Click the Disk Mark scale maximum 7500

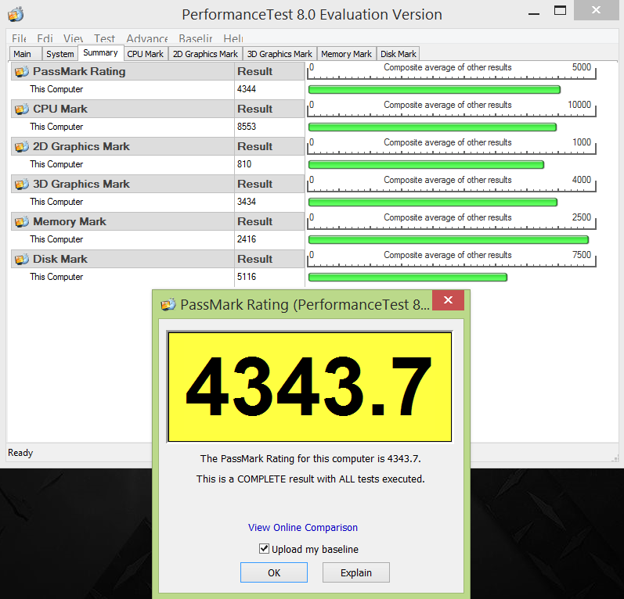point(582,255)
